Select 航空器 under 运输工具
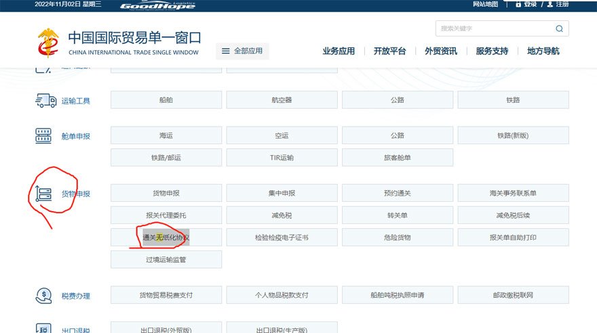Image resolution: width=597 pixels, height=333 pixels. click(282, 100)
